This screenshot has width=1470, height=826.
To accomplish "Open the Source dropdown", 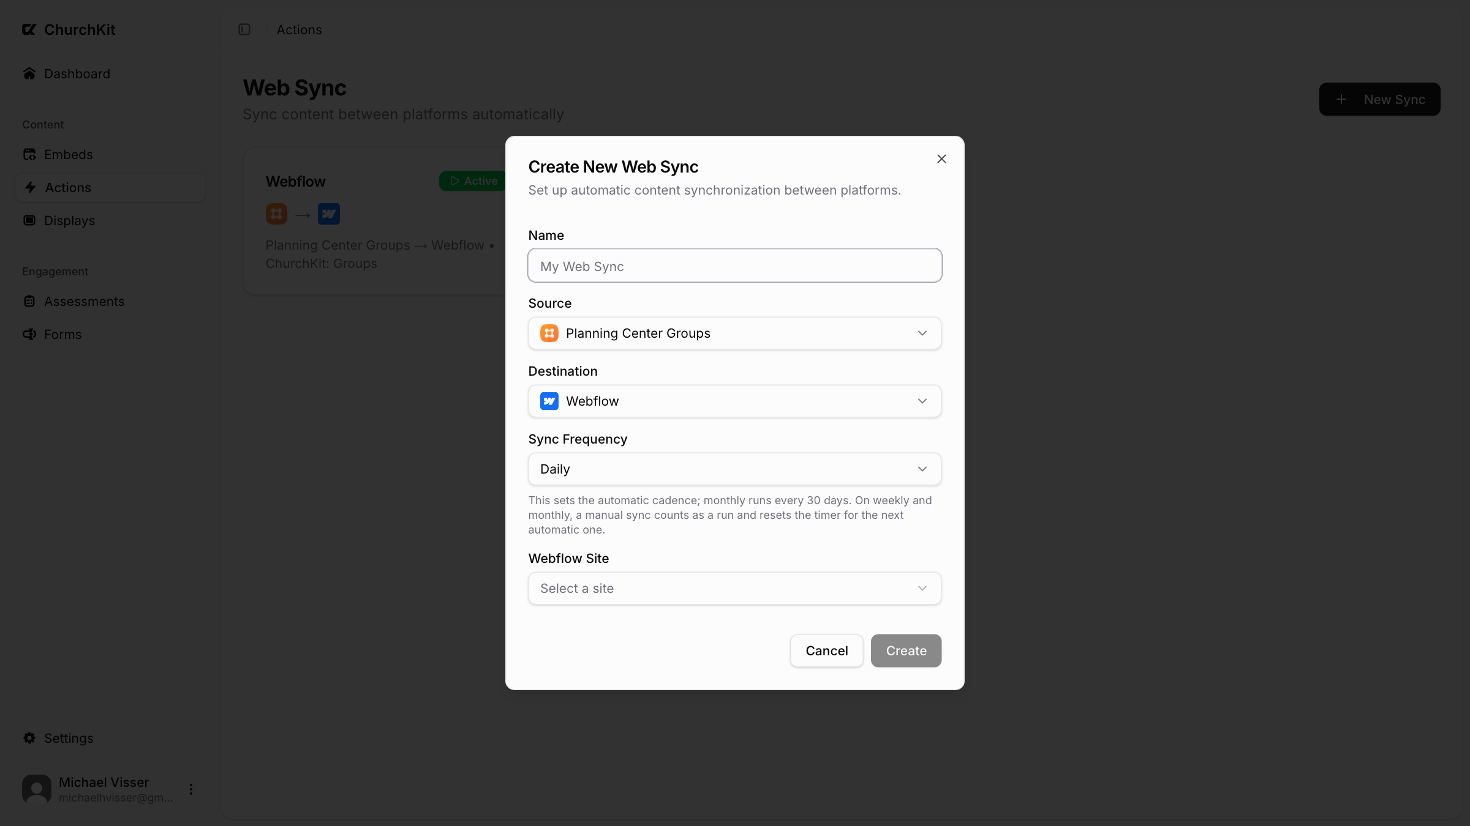I will point(734,333).
